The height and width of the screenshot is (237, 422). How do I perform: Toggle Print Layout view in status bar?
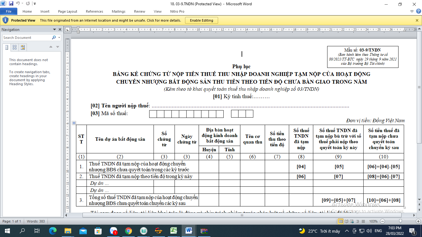341,221
